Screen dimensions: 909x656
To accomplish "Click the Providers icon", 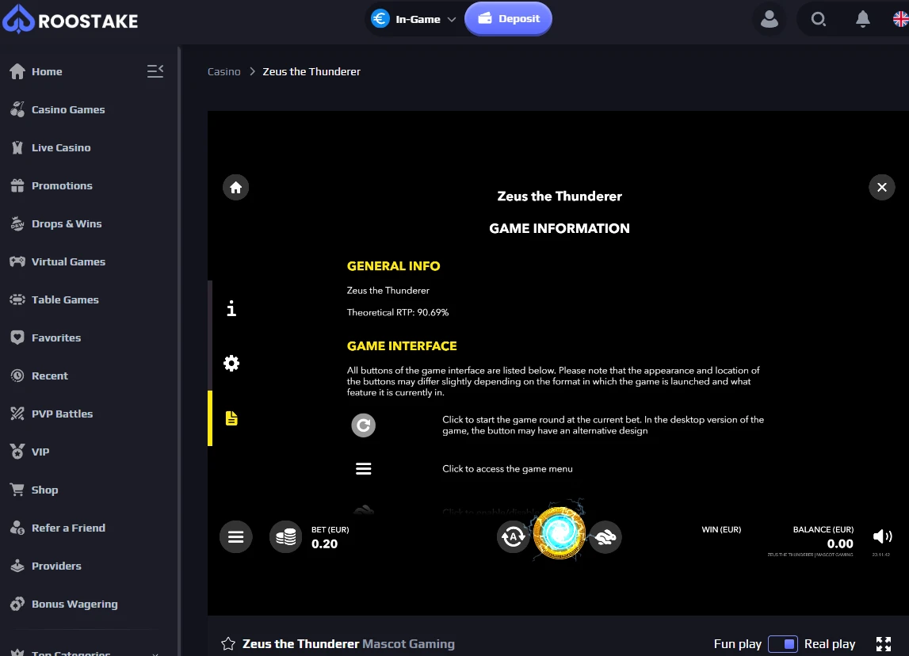I will click(17, 566).
